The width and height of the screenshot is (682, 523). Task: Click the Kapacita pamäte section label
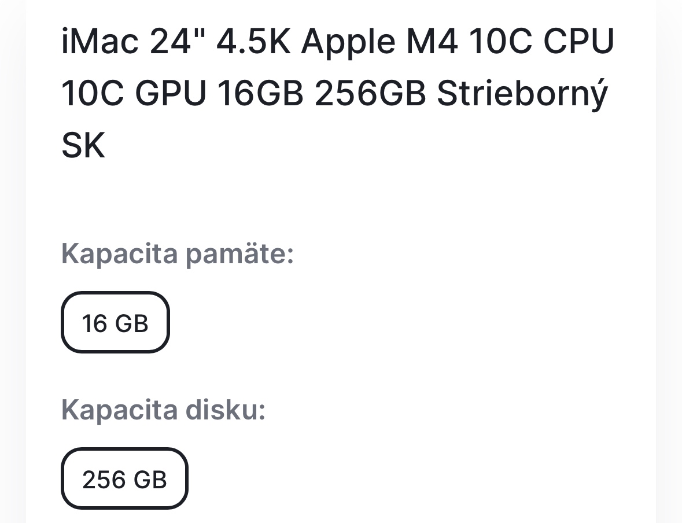[x=177, y=253]
